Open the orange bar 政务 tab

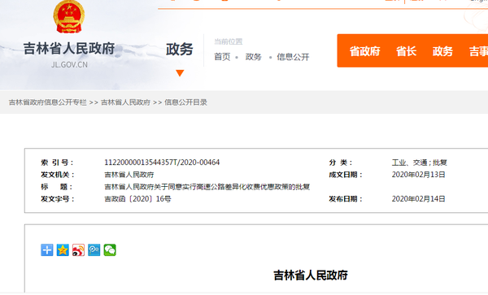442,51
